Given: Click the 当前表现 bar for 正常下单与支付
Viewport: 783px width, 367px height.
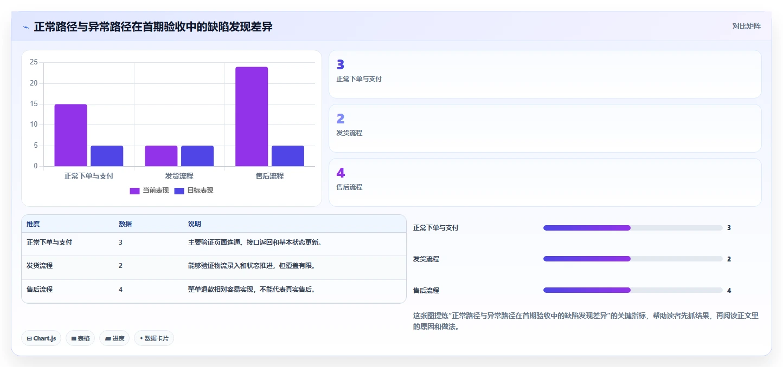Looking at the screenshot, I should (x=70, y=135).
